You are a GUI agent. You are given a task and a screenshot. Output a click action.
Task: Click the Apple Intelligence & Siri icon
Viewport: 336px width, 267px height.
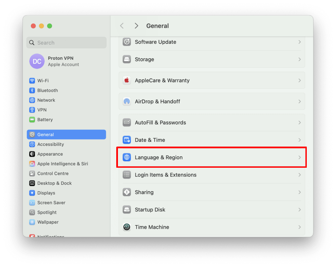pos(32,164)
